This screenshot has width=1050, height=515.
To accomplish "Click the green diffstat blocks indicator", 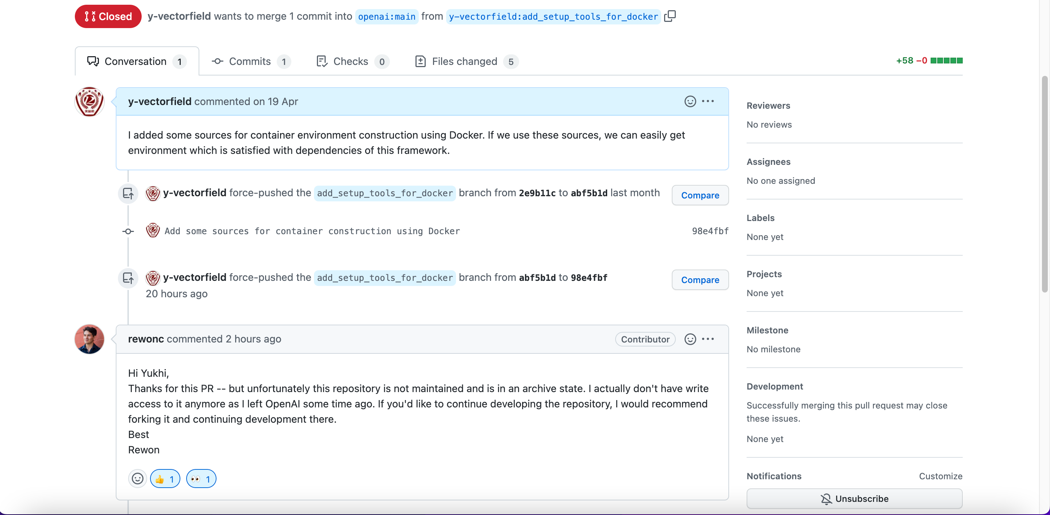I will click(946, 61).
